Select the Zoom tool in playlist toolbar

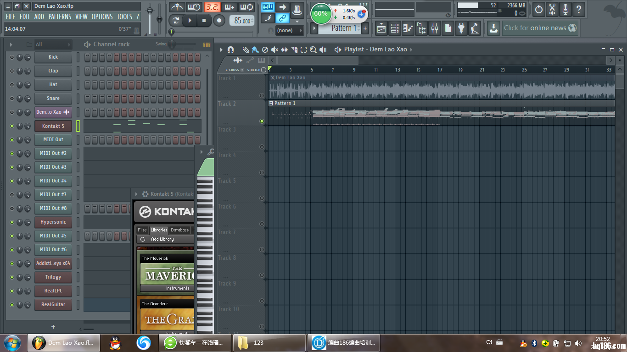click(x=313, y=49)
